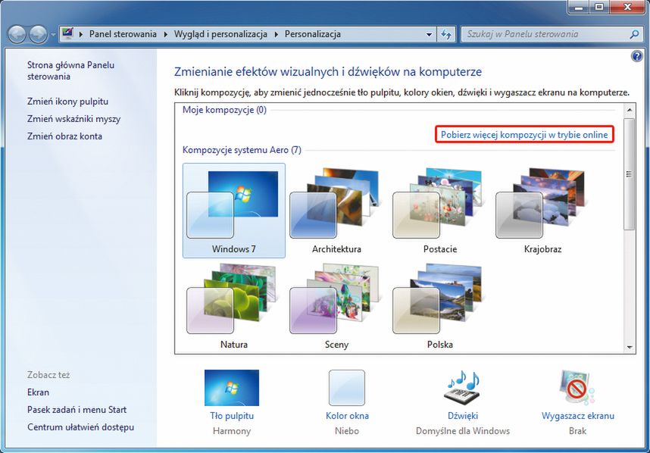
Task: Click 'Pobierz więcej kompozycji w trybie online'
Action: [524, 135]
